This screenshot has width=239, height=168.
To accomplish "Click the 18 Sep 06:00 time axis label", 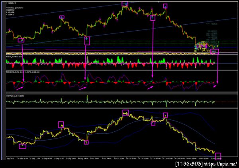I will tap(47, 158).
